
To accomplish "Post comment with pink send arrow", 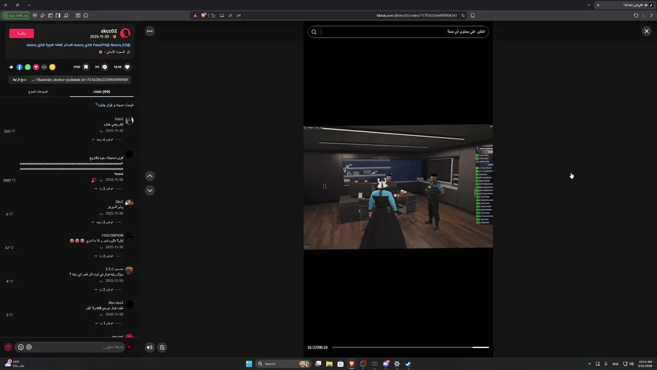I will tap(8, 347).
